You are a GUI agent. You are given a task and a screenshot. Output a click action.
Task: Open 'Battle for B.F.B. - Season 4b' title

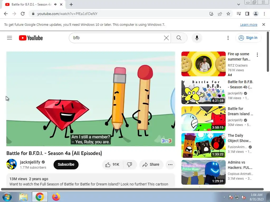[x=240, y=84]
